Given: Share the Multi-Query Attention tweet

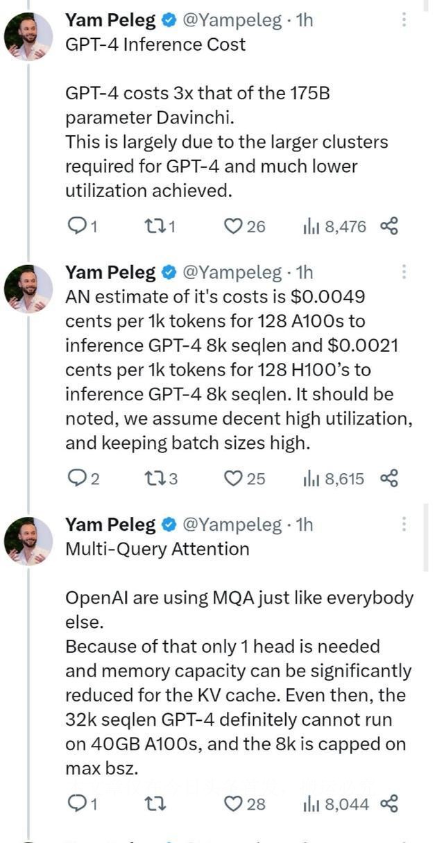Looking at the screenshot, I should (x=388, y=803).
